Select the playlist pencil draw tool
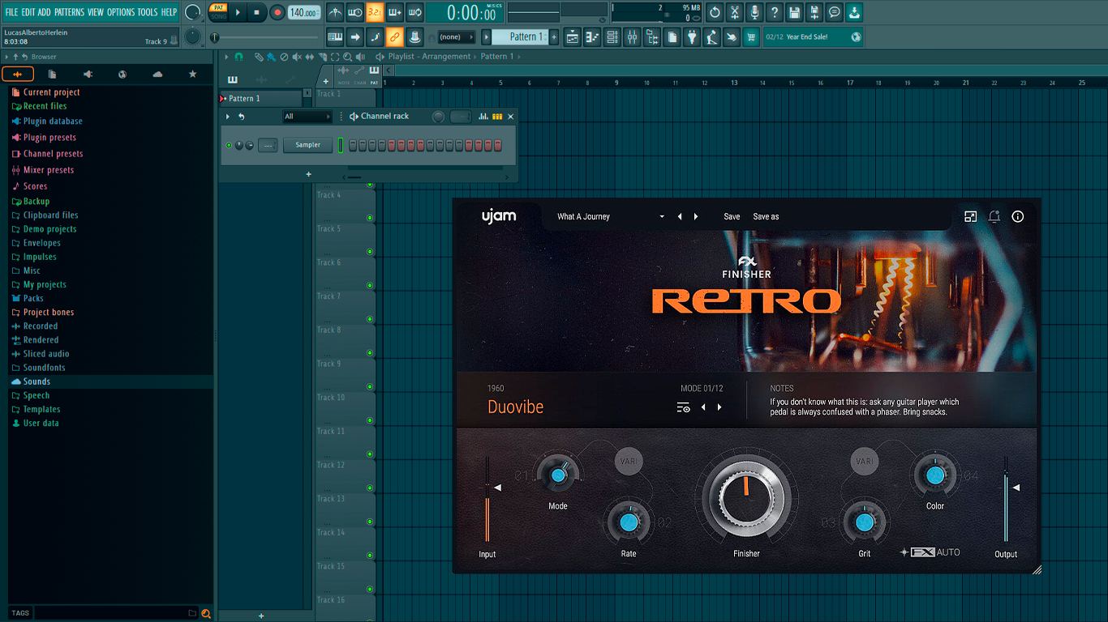 pyautogui.click(x=259, y=57)
